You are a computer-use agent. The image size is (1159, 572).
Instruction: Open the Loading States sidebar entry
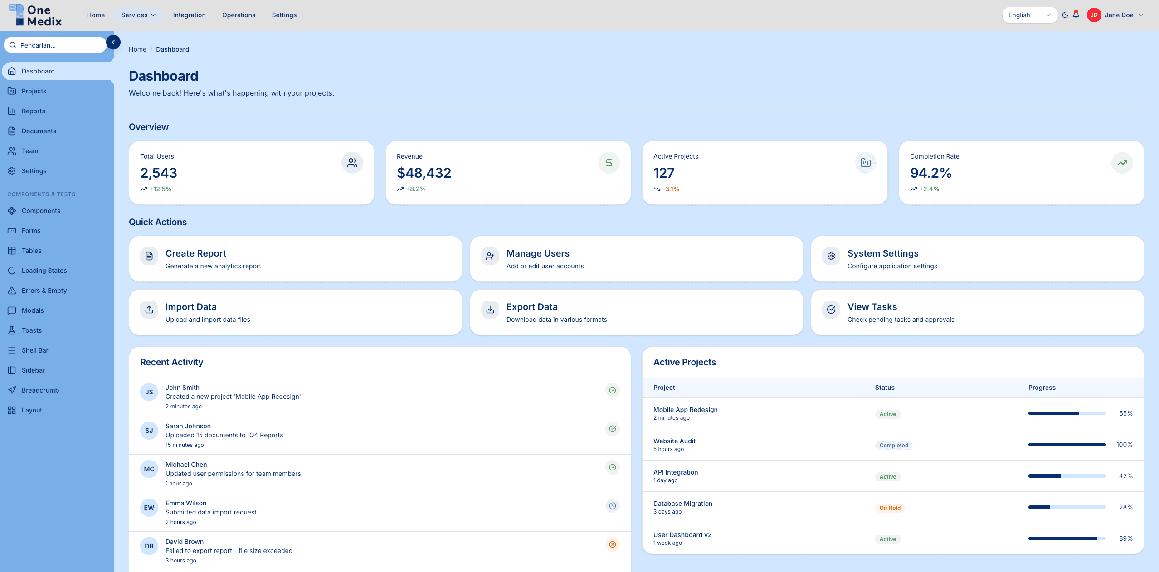[44, 270]
